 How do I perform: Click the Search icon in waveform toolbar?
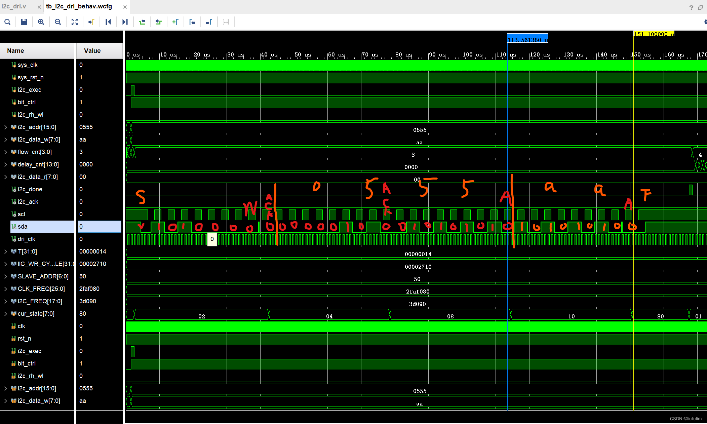[x=7, y=22]
